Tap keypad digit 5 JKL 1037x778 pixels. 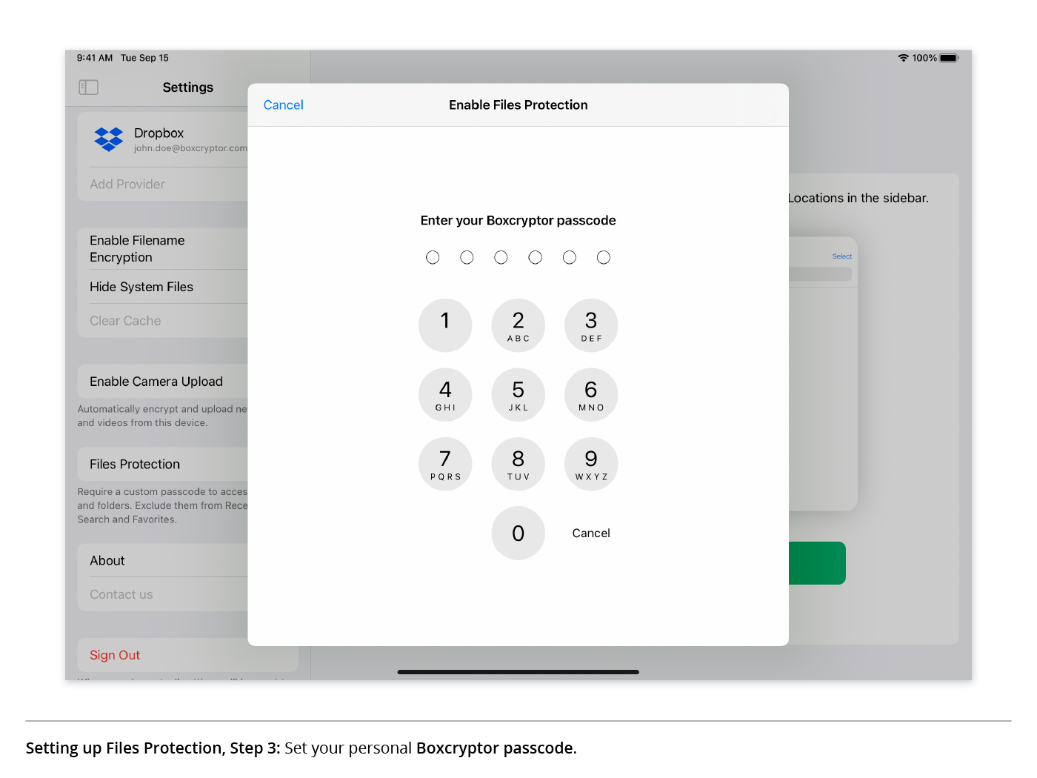point(518,395)
